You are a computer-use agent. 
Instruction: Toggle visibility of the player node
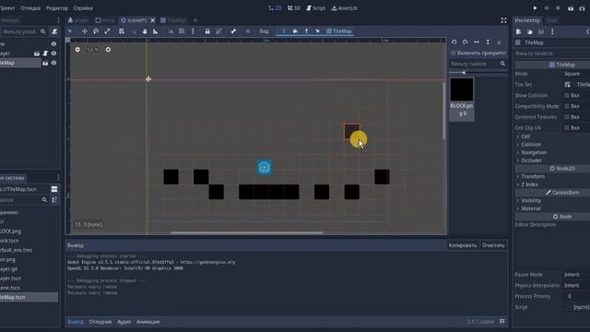(53, 53)
